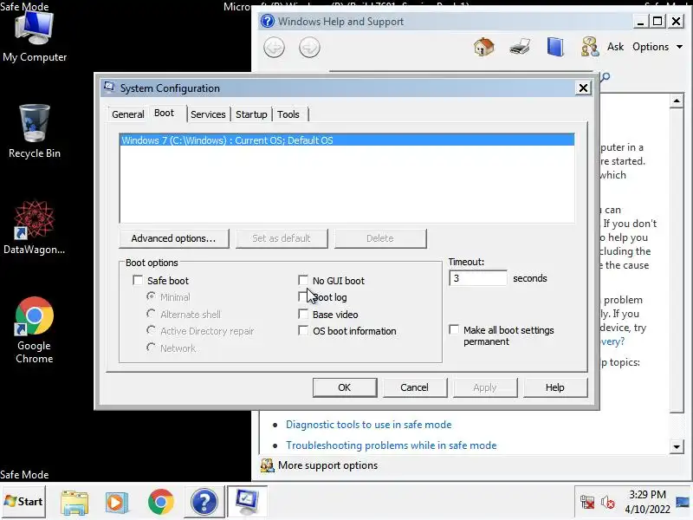Switch to the General tab

[127, 114]
